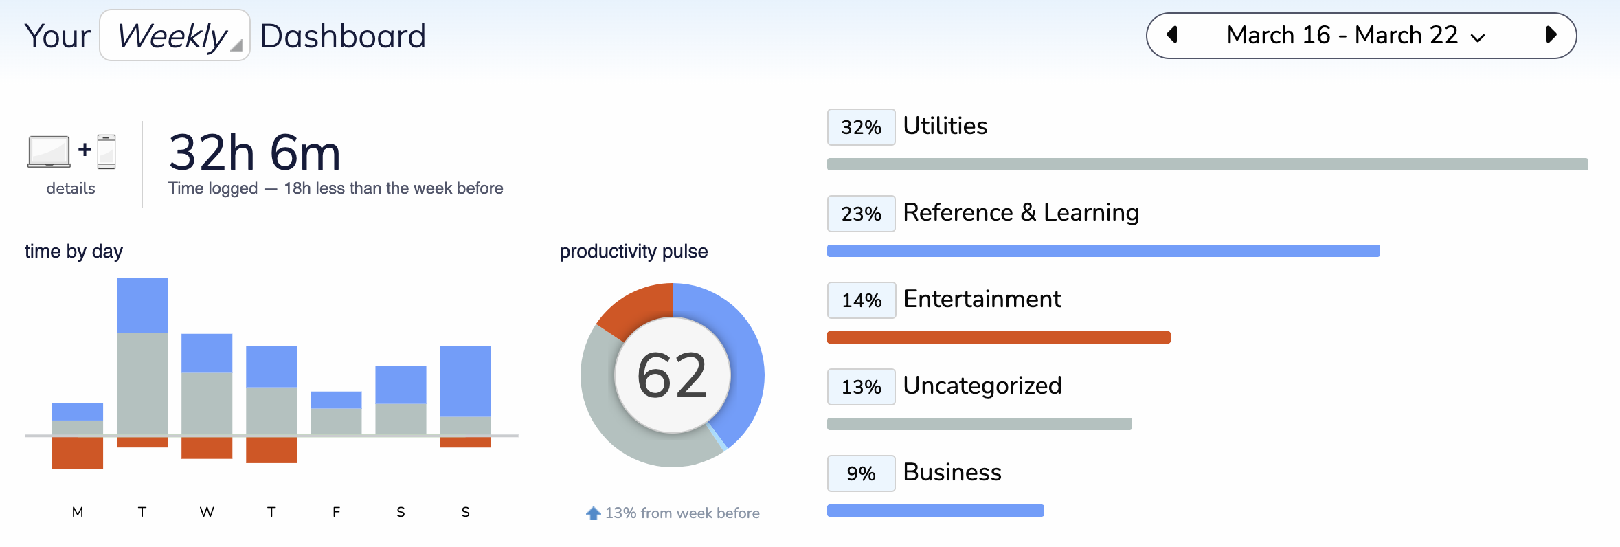1620x547 pixels.
Task: Click the 9% Business percentage badge
Action: pos(861,473)
